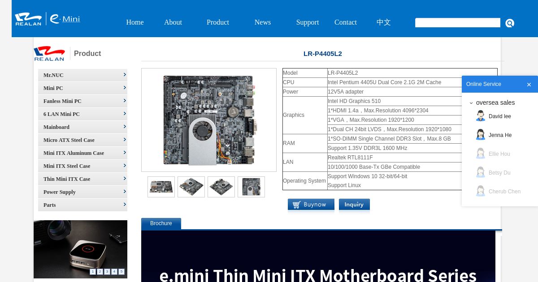Switch language to 中文
The image size is (538, 282).
pyautogui.click(x=384, y=22)
